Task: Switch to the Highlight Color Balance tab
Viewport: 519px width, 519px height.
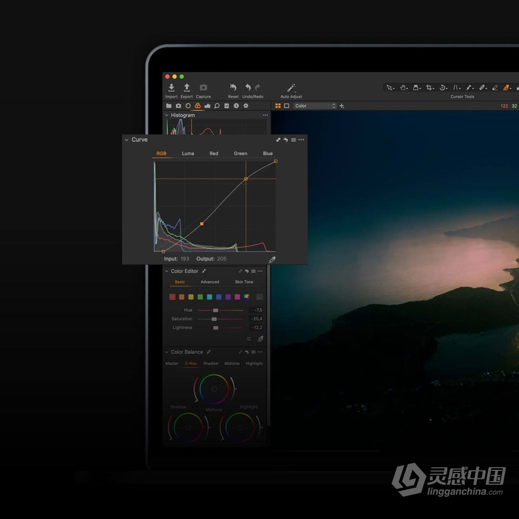Action: (x=254, y=363)
